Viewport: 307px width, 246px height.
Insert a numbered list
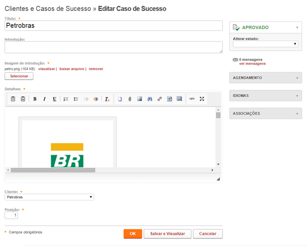pos(66,99)
